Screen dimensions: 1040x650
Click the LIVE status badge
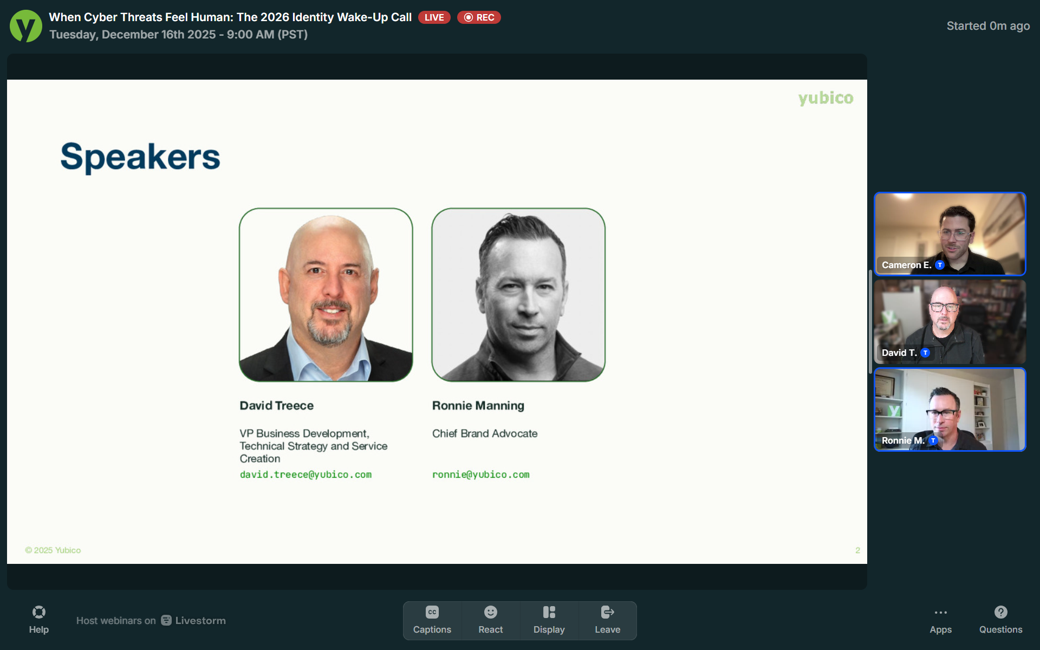pyautogui.click(x=434, y=17)
